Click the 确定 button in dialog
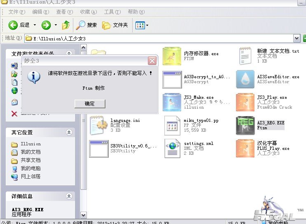 (x=90, y=104)
